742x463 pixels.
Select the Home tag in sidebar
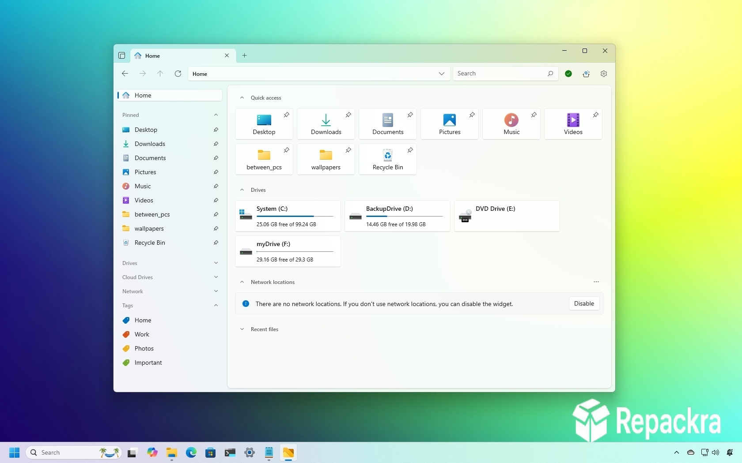pyautogui.click(x=170, y=320)
